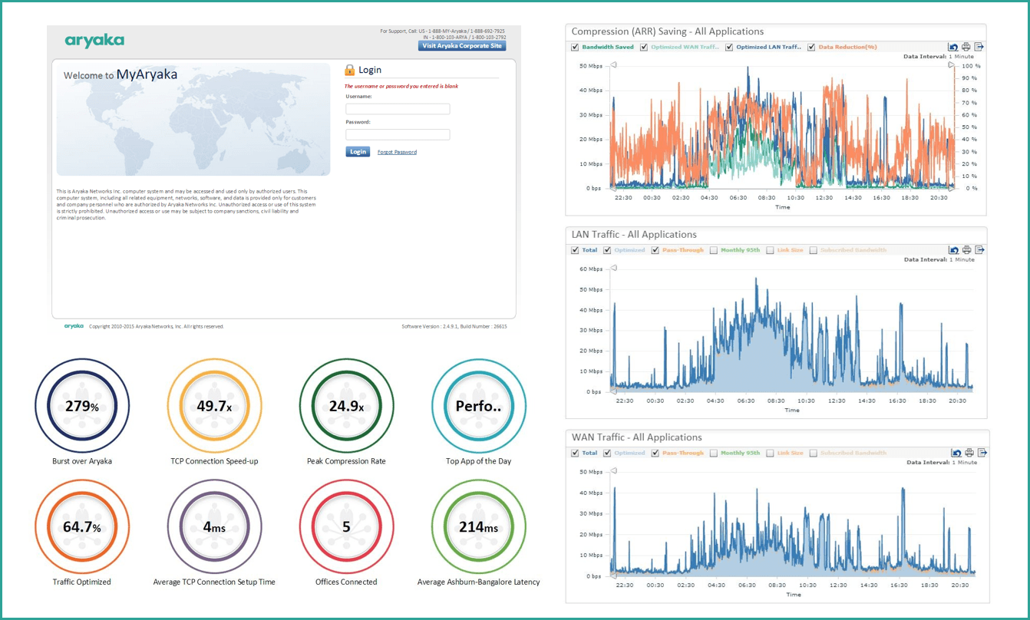Export the LAN Traffic chart
The image size is (1030, 620).
point(980,250)
